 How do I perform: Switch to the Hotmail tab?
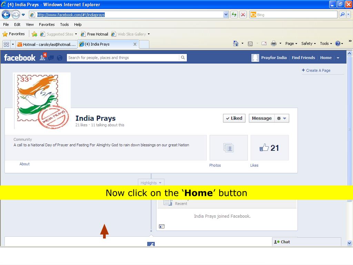tap(47, 45)
